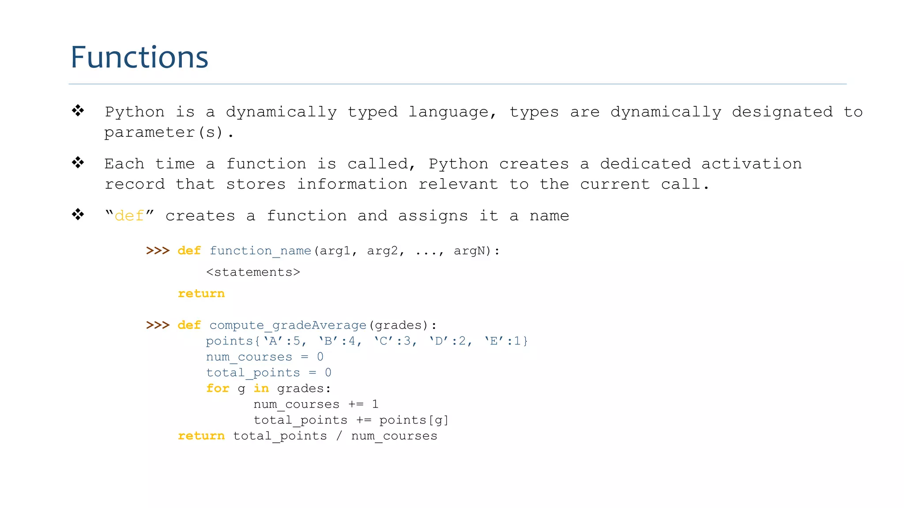The width and height of the screenshot is (904, 508).
Task: Click the num_courses += 1 line
Action: [x=316, y=404]
